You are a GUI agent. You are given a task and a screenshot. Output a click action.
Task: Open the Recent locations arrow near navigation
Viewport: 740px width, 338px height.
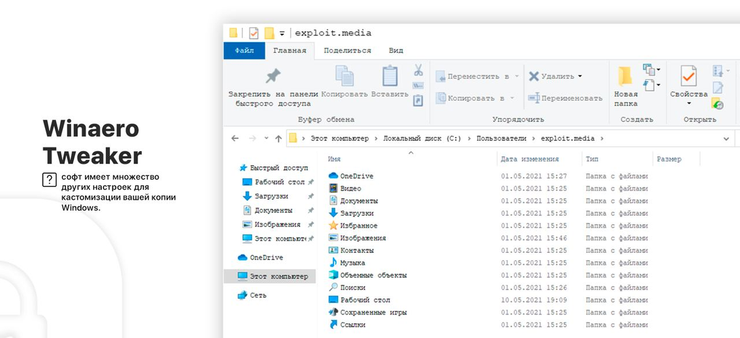[266, 138]
